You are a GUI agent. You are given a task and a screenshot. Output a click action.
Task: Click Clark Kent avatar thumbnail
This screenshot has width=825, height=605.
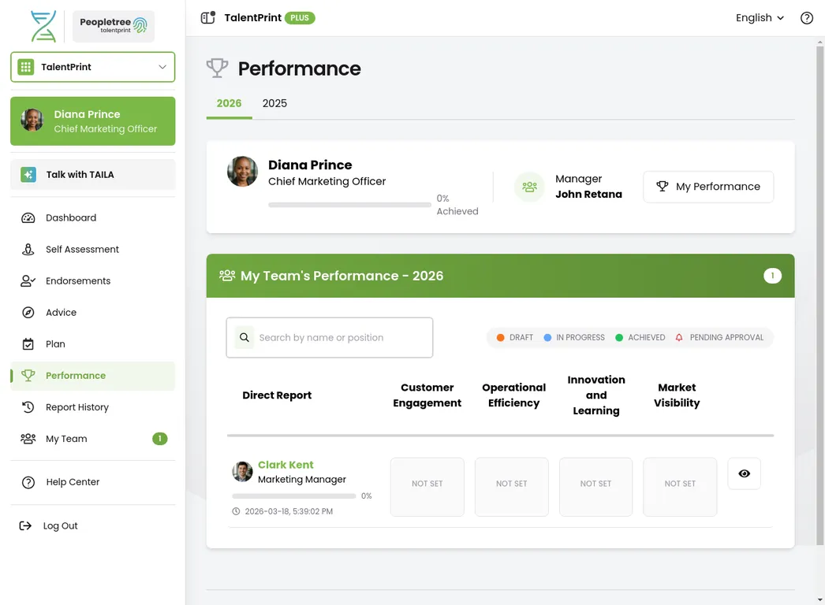242,472
